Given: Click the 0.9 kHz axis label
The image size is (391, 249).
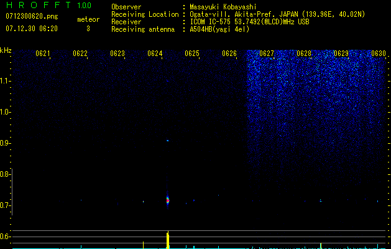Looking at the screenshot, I should click(x=4, y=143).
